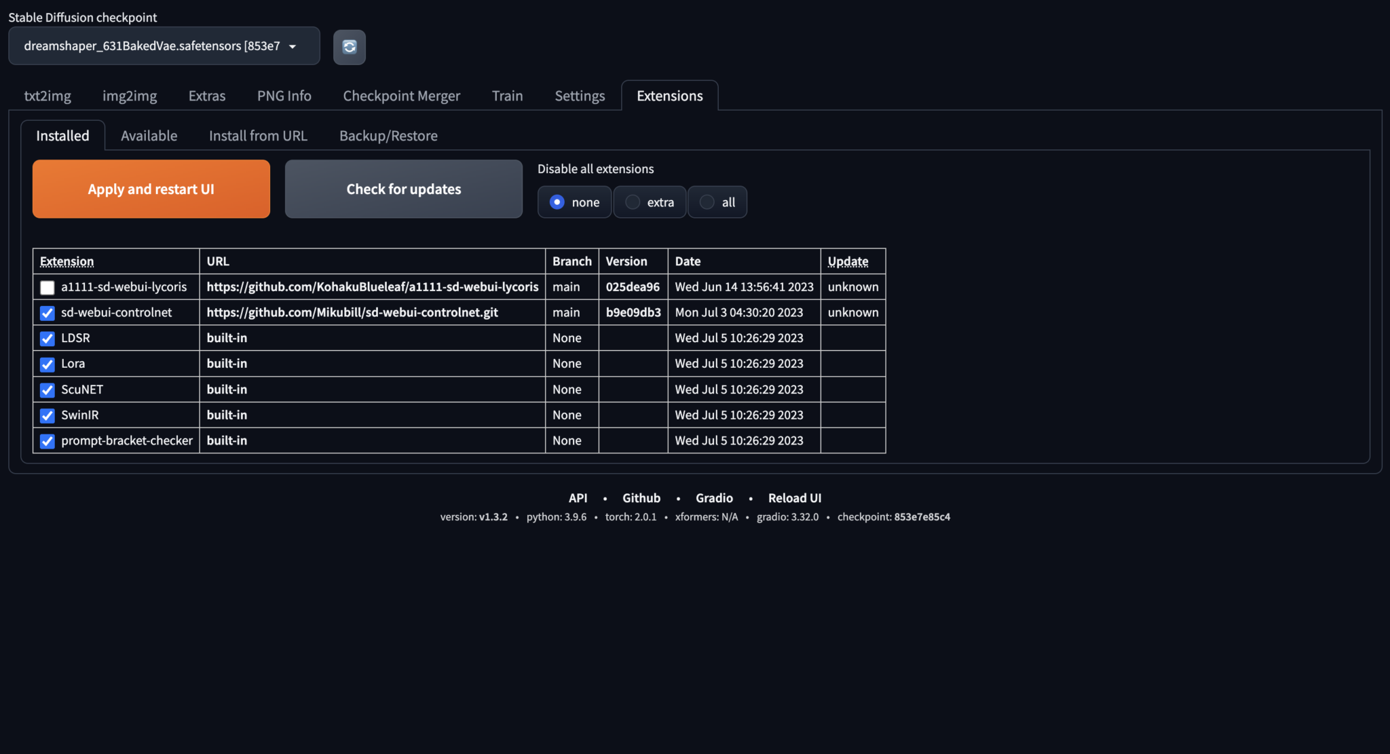Disable the Lora extension
This screenshot has width=1390, height=754.
[47, 364]
